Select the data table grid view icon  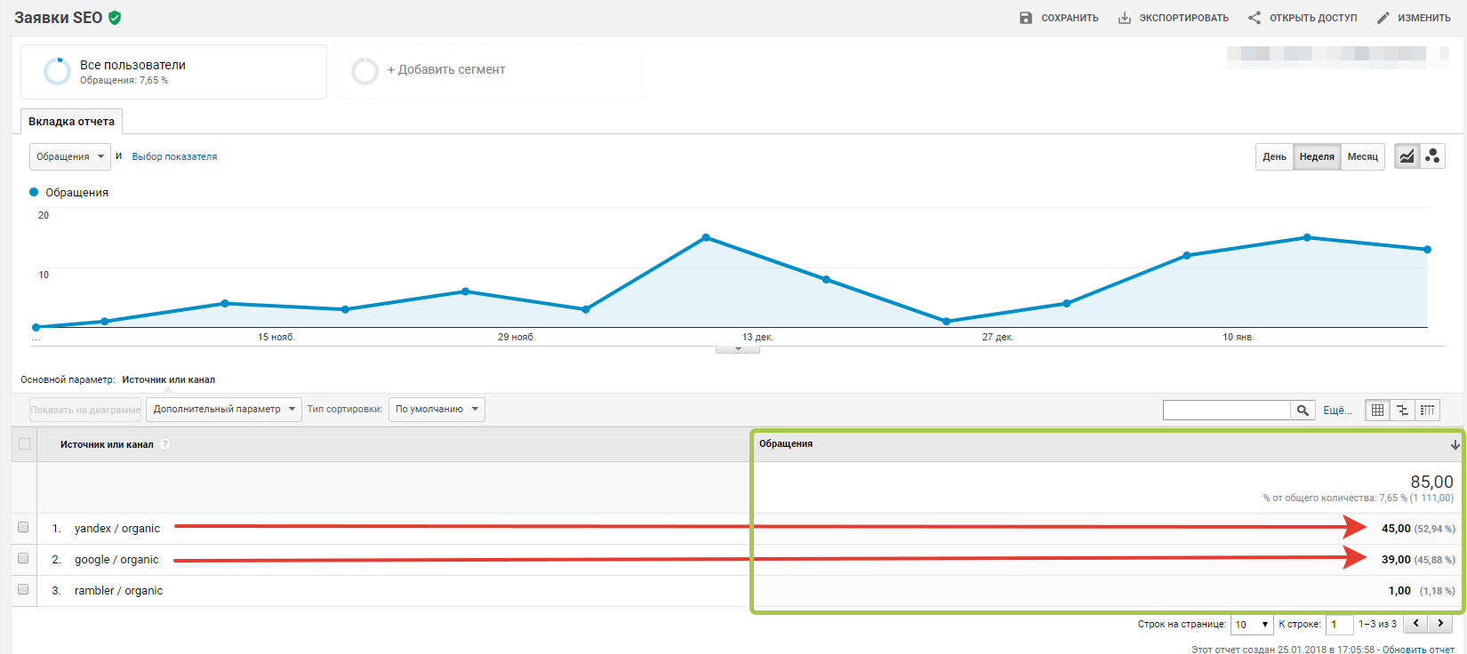tap(1377, 410)
